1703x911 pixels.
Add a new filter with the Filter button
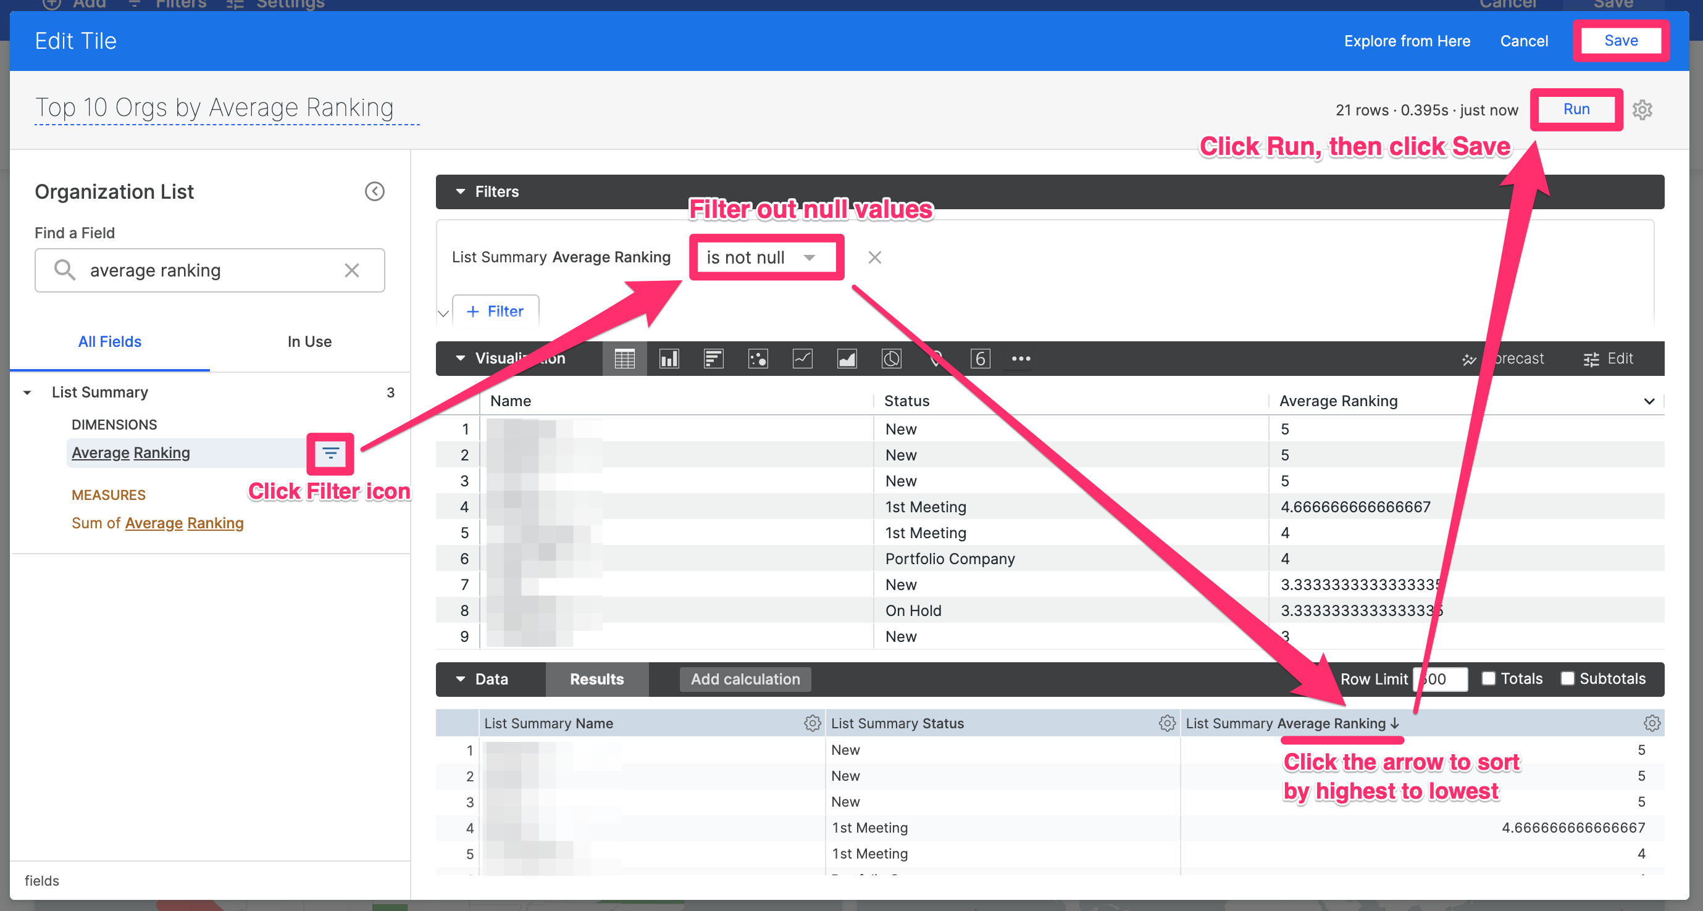[495, 311]
